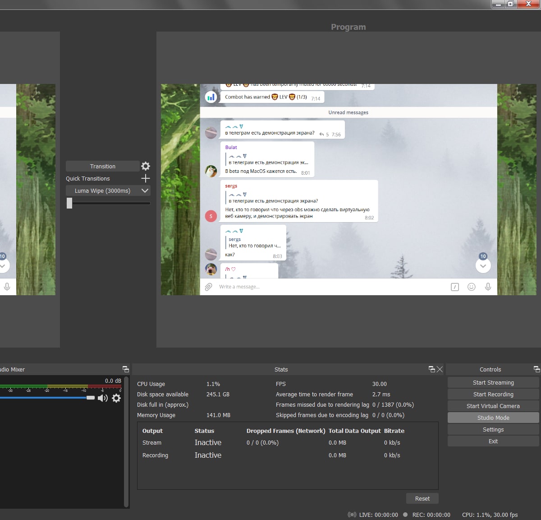Click the bot commands slash icon
This screenshot has width=541, height=520.
click(455, 287)
